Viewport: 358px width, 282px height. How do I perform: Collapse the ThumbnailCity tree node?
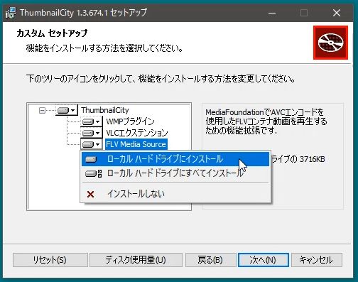42,110
